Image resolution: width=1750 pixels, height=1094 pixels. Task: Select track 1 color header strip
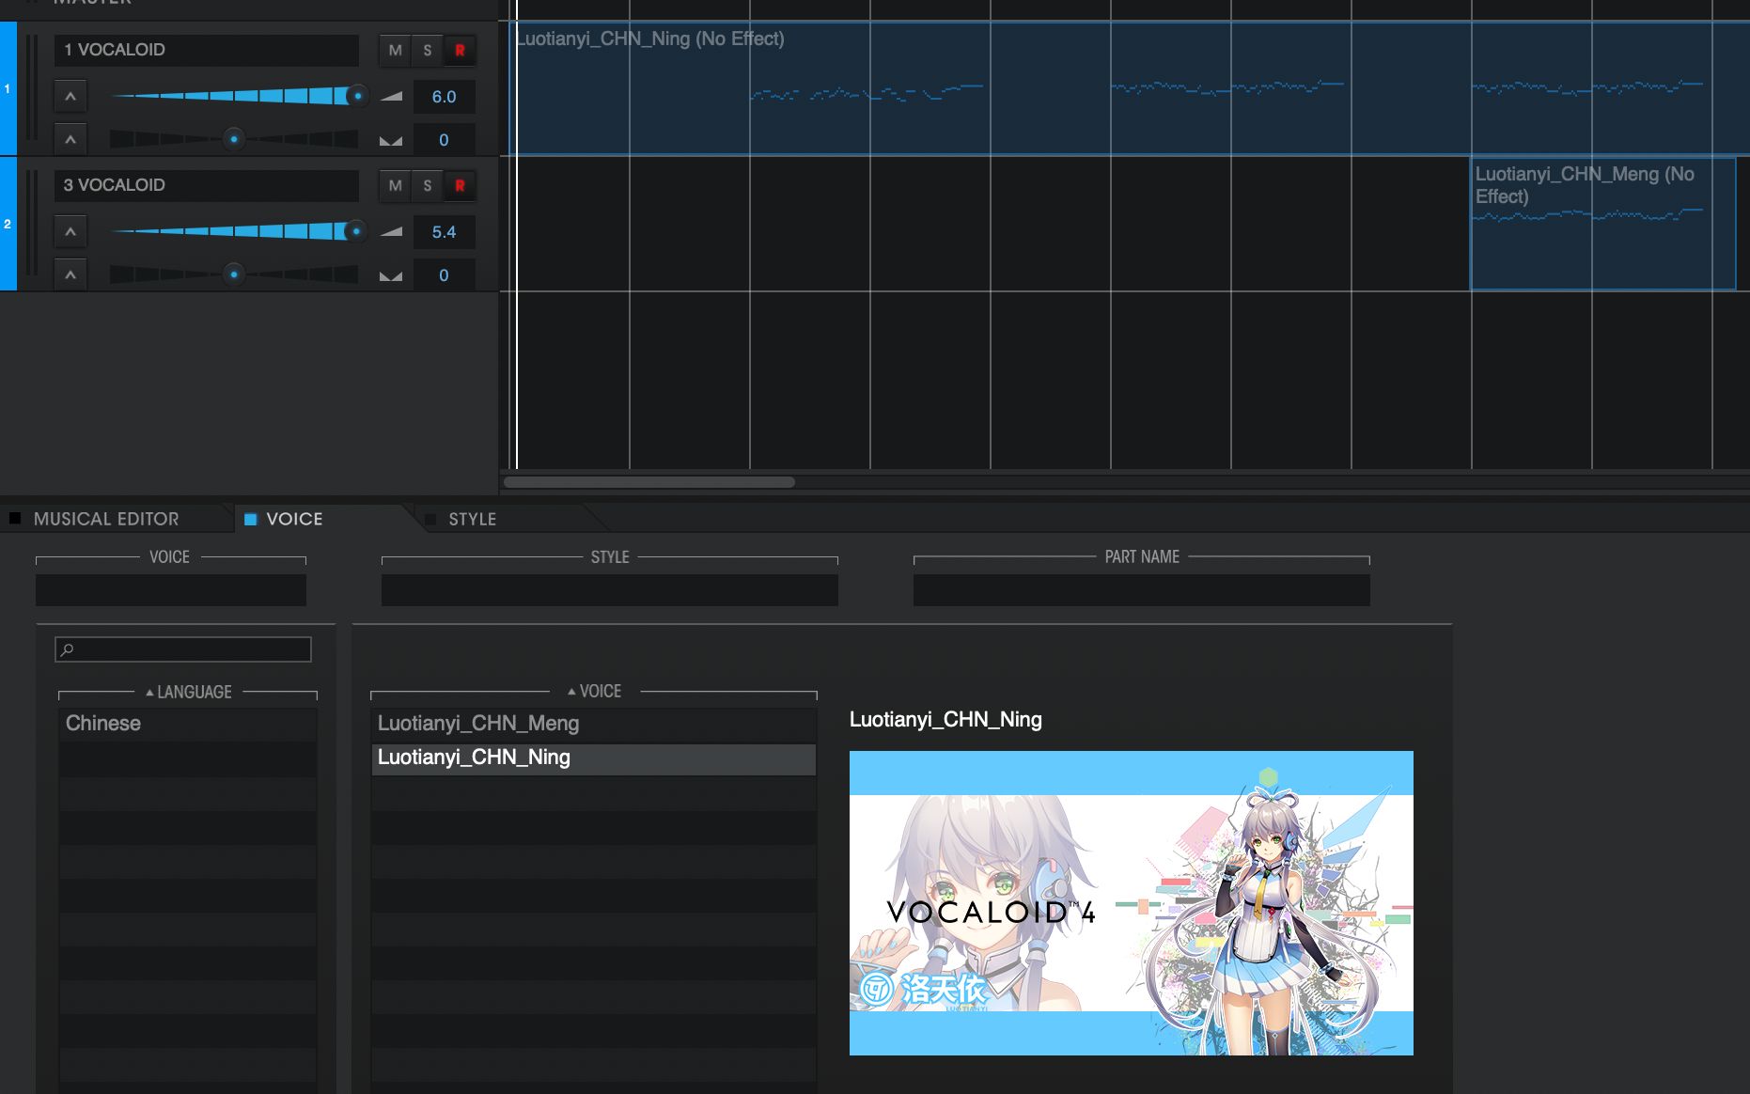(8, 88)
